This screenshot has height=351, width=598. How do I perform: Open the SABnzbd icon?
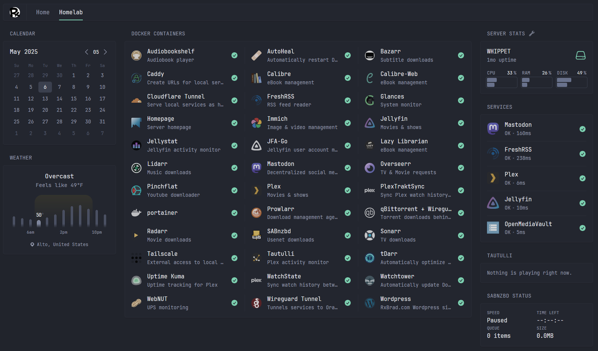[x=256, y=236]
